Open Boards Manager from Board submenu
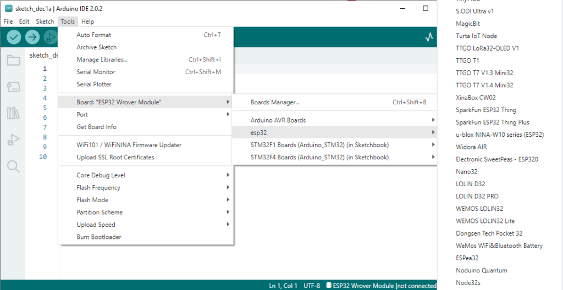This screenshot has height=290, width=563. tap(335, 102)
